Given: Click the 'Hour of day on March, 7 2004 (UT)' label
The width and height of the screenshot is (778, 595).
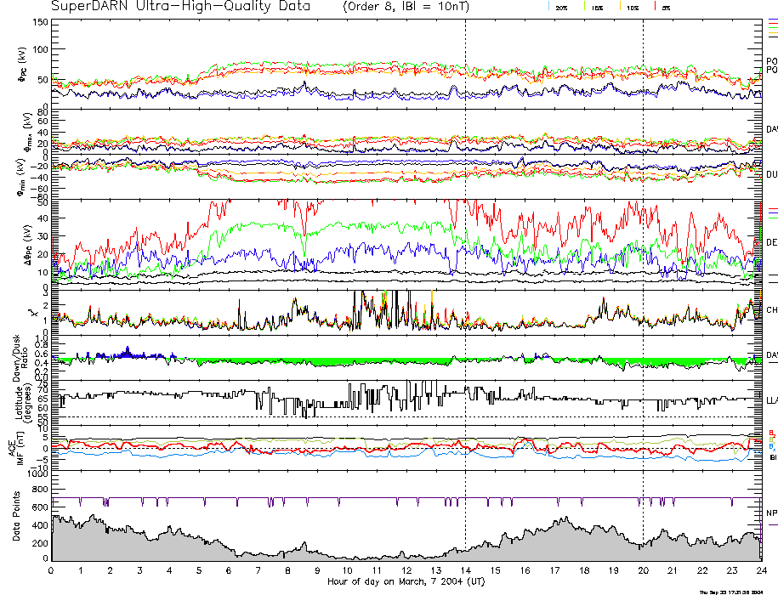Looking at the screenshot, I should coord(406,581).
